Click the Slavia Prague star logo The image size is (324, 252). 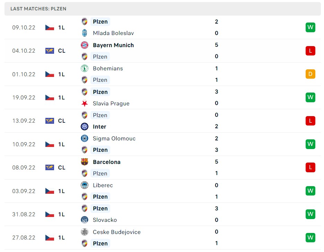click(x=85, y=103)
